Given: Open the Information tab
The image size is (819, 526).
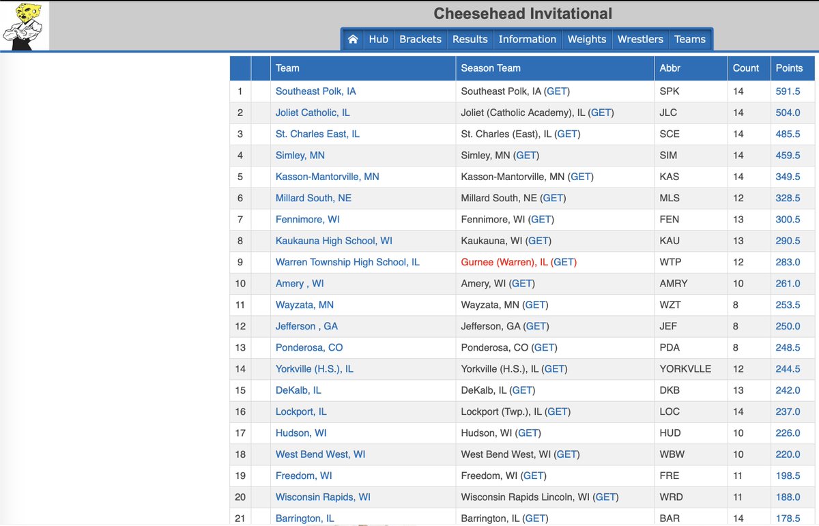Looking at the screenshot, I should click(528, 40).
